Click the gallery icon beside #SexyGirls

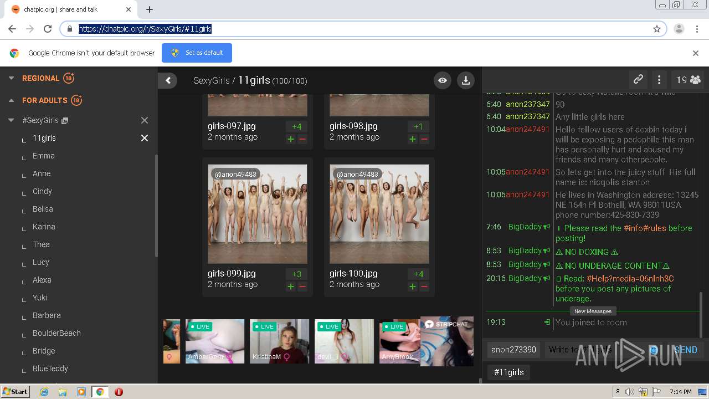pos(65,120)
